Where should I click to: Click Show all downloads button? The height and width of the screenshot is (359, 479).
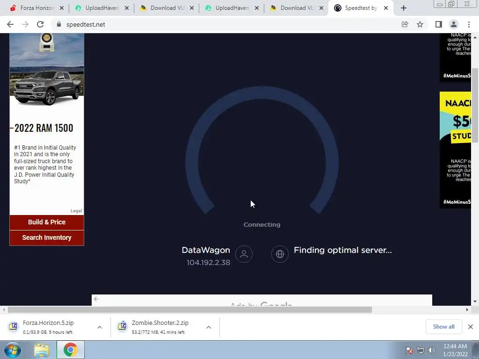(x=444, y=327)
